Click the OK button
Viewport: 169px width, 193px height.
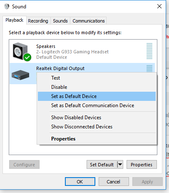pos(80,182)
